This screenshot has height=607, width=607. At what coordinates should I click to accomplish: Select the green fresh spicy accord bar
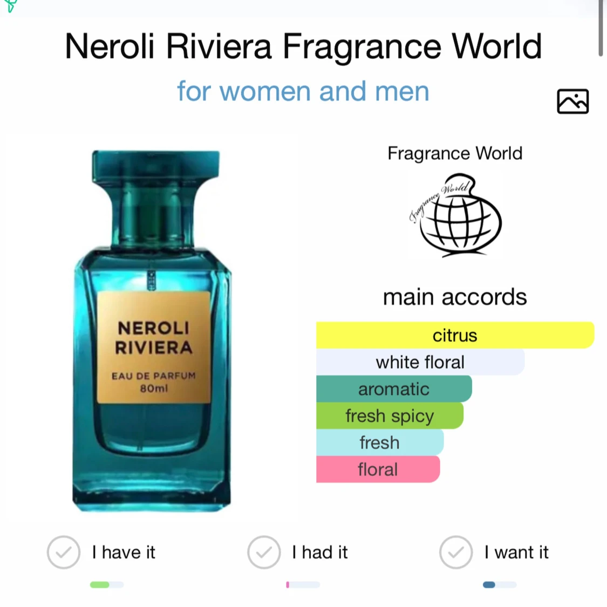pos(390,416)
